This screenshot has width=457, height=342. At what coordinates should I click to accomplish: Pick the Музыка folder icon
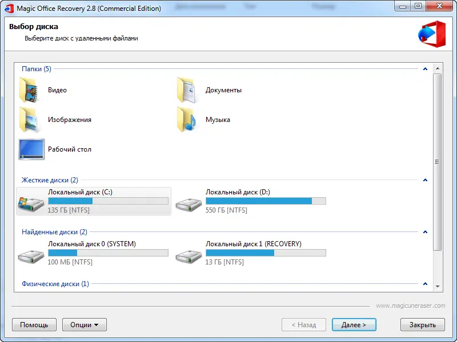[187, 120]
